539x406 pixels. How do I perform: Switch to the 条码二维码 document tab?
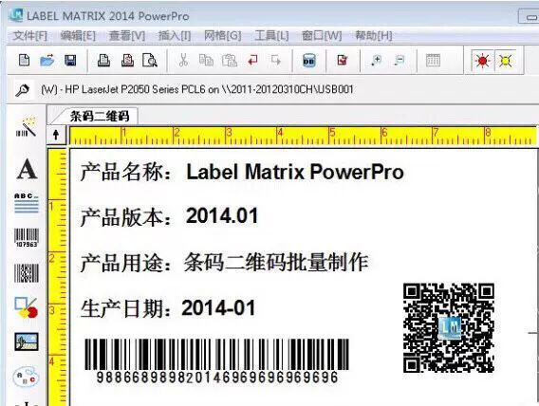tap(100, 116)
